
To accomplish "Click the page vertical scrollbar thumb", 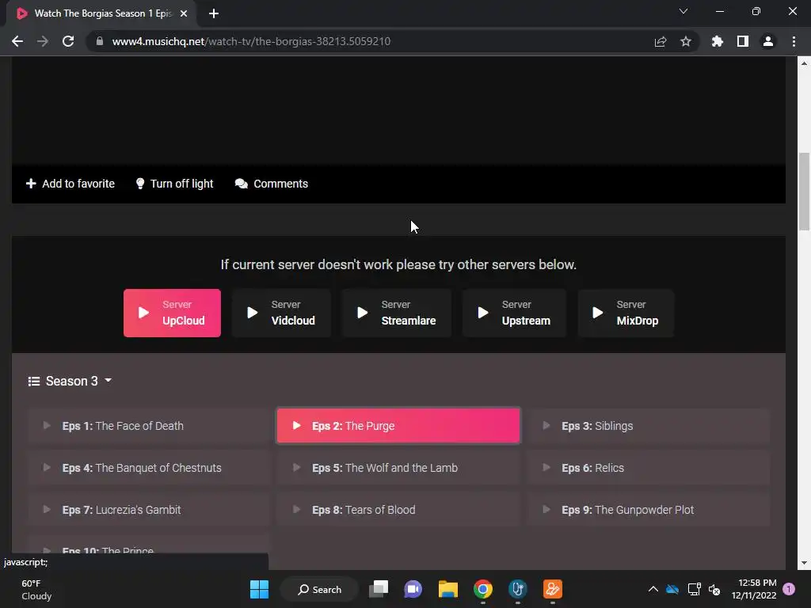I will pyautogui.click(x=805, y=192).
